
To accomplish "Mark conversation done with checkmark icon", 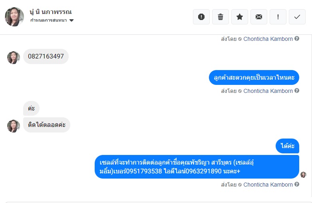I will click(297, 17).
